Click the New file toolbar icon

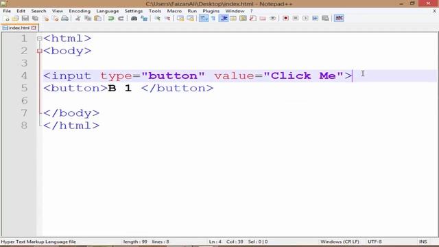[x=6, y=19]
